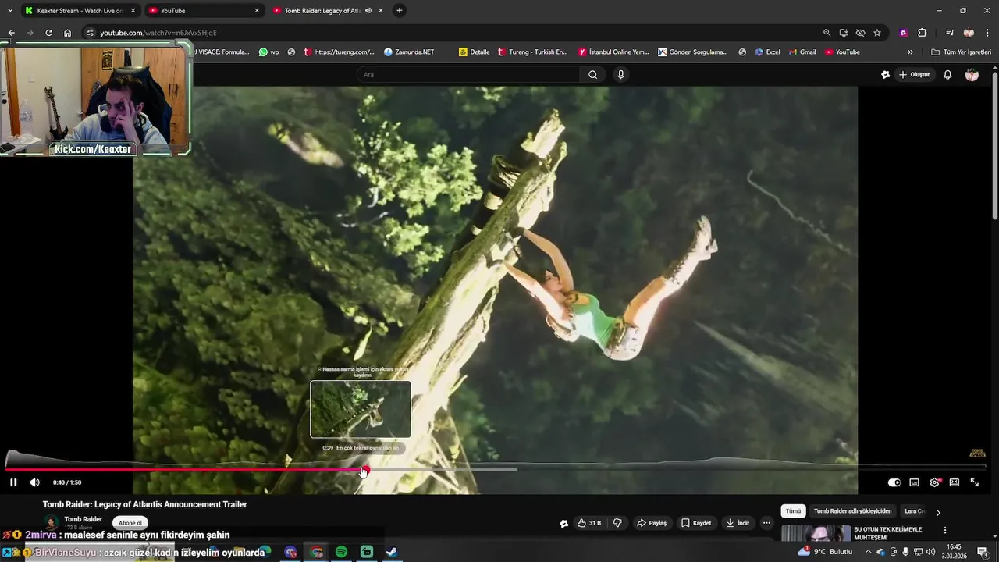
Task: Open the Detalle bookmark
Action: (475, 52)
